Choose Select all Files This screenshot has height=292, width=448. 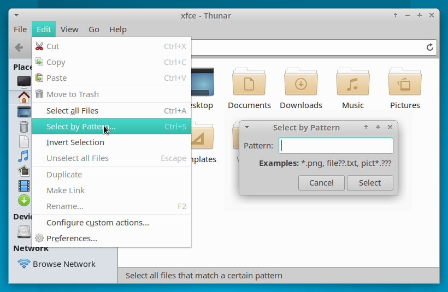click(x=111, y=110)
